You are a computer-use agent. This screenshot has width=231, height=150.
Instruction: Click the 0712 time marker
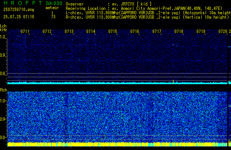pos(47,31)
